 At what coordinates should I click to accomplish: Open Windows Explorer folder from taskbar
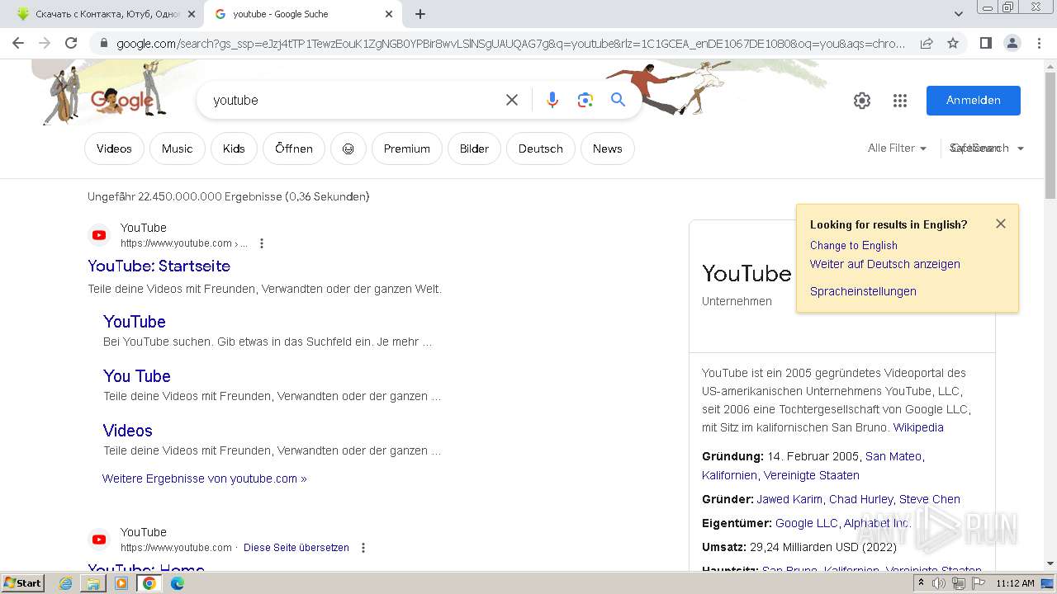tap(93, 583)
